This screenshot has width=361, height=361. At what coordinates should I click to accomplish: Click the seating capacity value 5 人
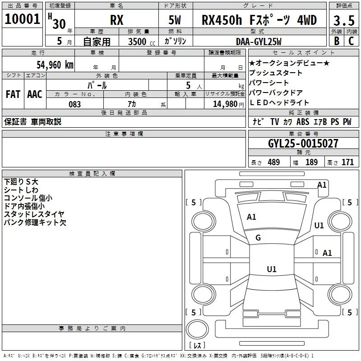[194, 85]
